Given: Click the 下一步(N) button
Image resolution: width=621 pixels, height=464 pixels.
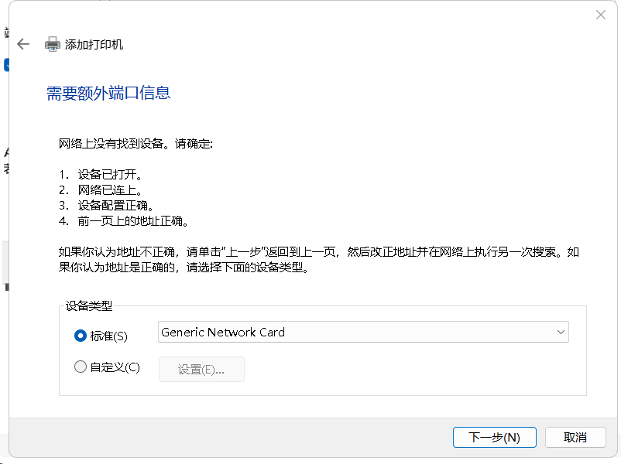Looking at the screenshot, I should (494, 437).
